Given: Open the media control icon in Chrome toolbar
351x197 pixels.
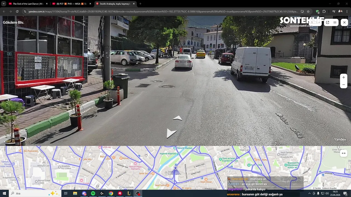Looking at the screenshot, I should (x=334, y=11).
